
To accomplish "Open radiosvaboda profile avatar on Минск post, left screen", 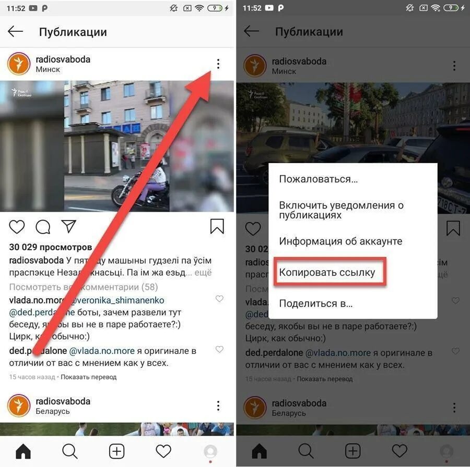I will (19, 64).
